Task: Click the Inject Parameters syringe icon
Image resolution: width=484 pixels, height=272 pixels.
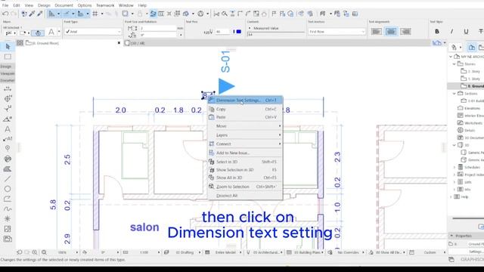Action: point(40,14)
